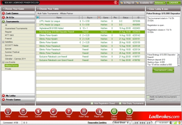Screen dimensions: 182x125
Task: Collapse the Tournaments section
Action: (x=18, y=21)
